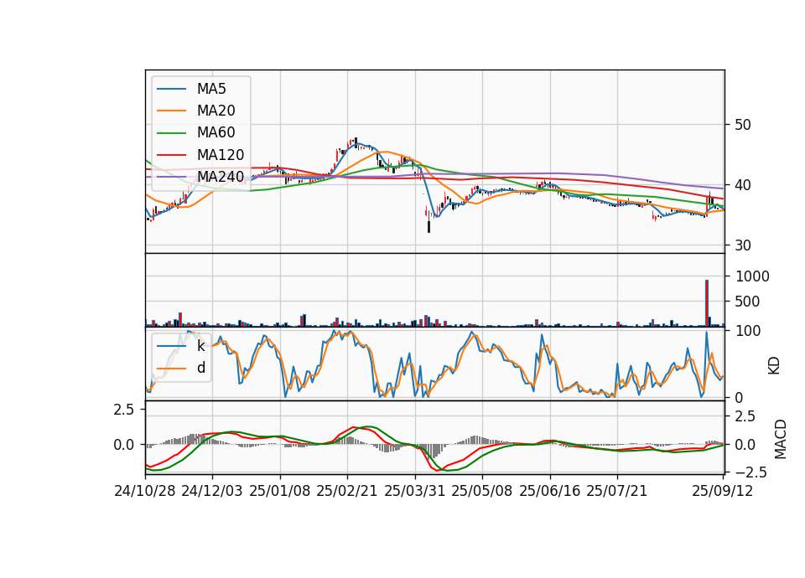Click the d legend label in KD panel

click(x=200, y=368)
